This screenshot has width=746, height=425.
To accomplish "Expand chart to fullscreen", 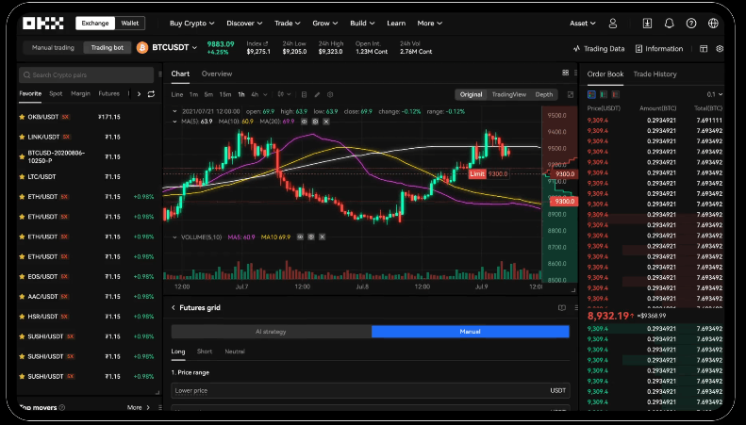I will pos(571,94).
